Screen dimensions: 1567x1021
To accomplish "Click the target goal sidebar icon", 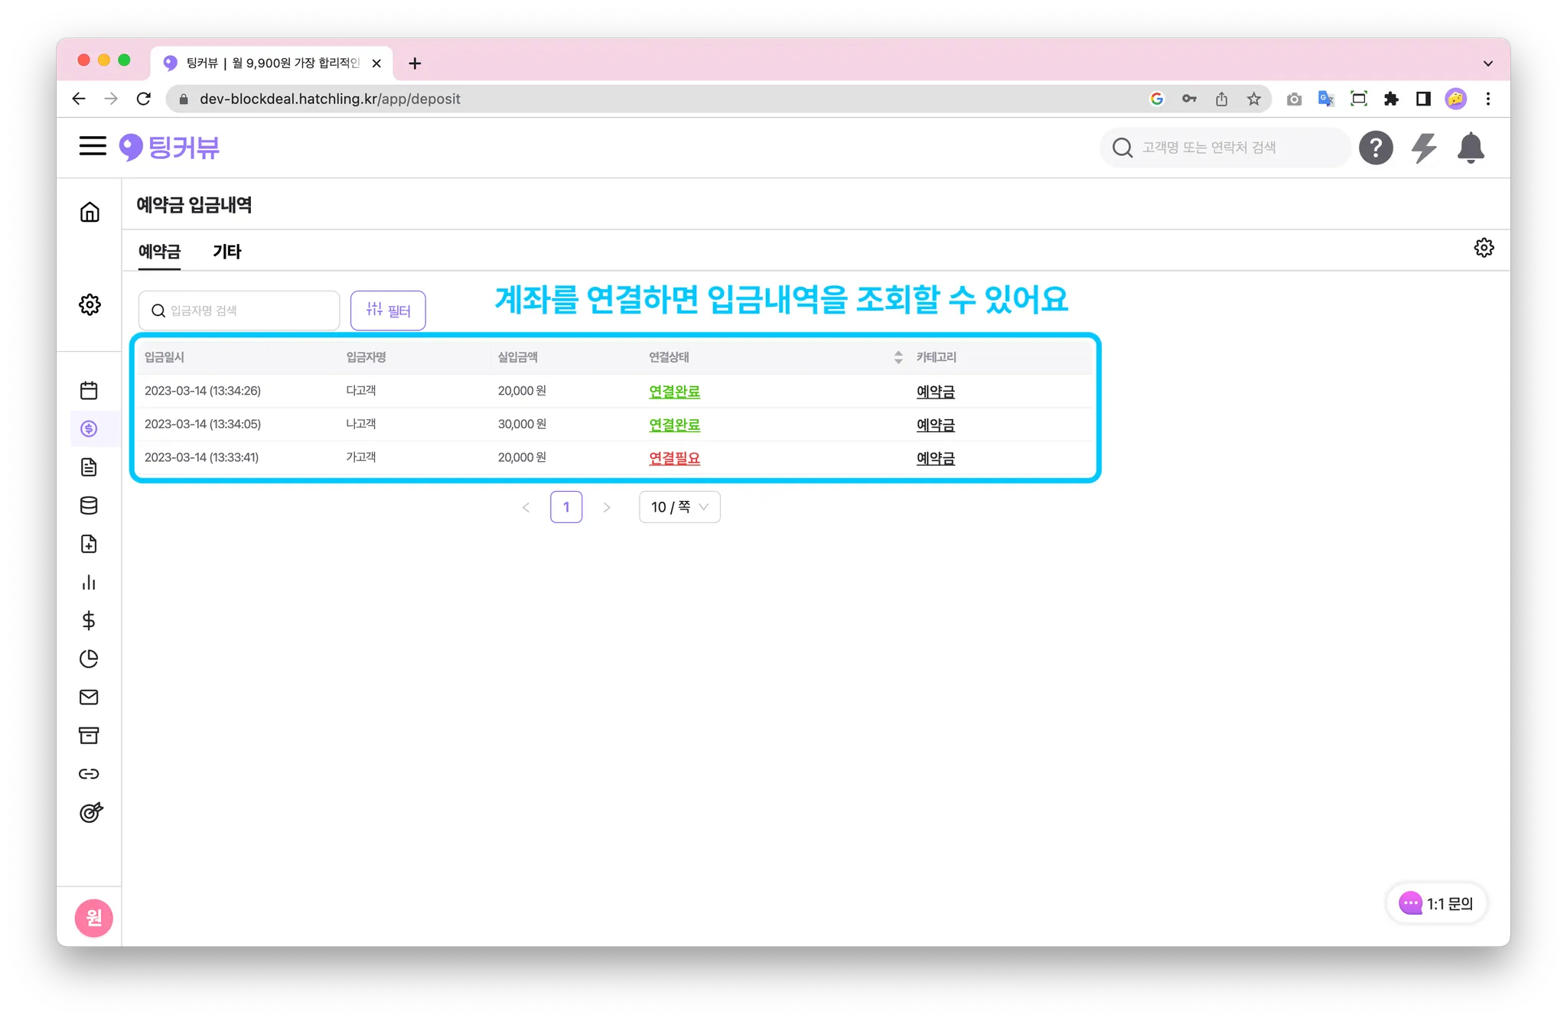I will [x=90, y=812].
